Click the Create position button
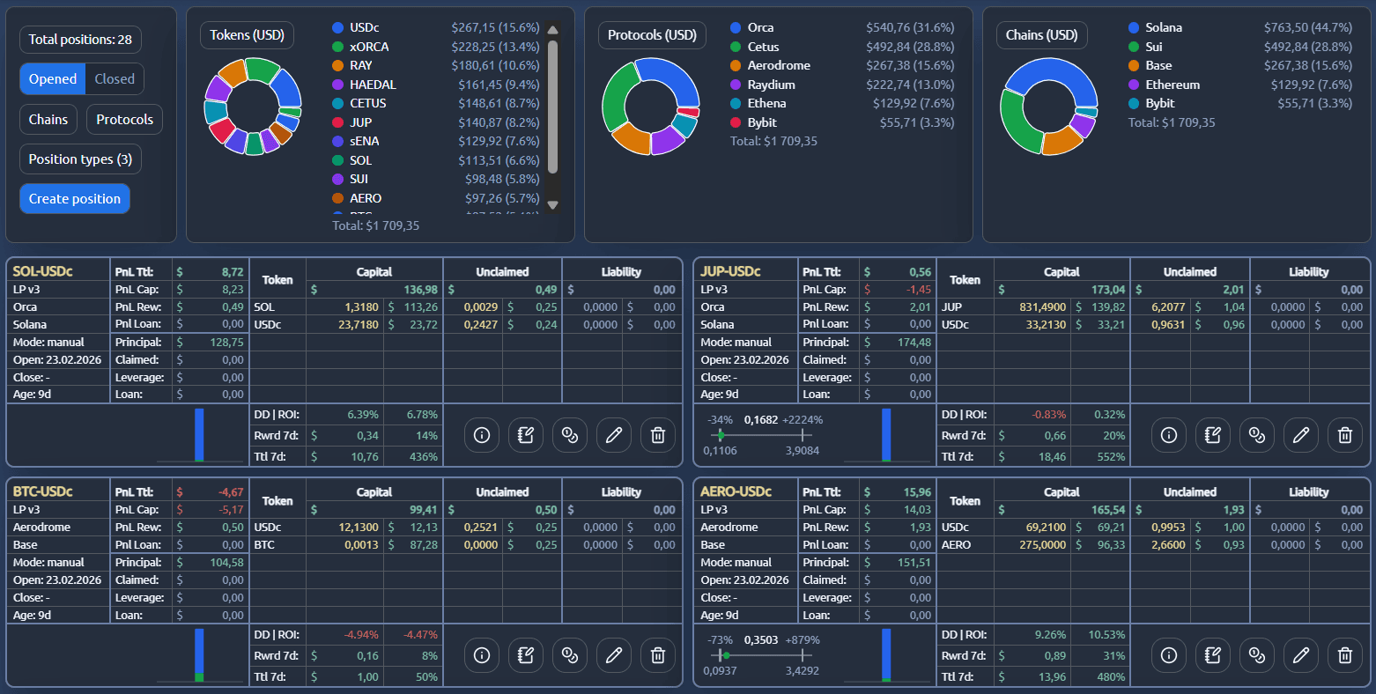The height and width of the screenshot is (694, 1376). point(75,199)
